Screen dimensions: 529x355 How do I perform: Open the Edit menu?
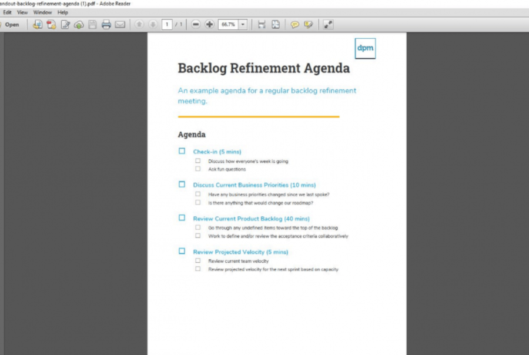point(7,12)
